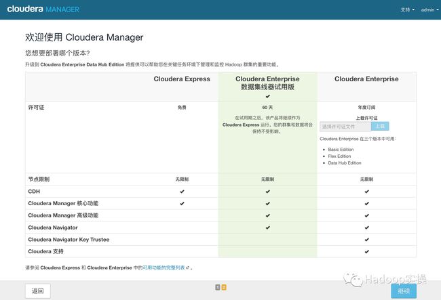Click the Data Hub Edition list item
This screenshot has height=300, width=441.
point(345,163)
